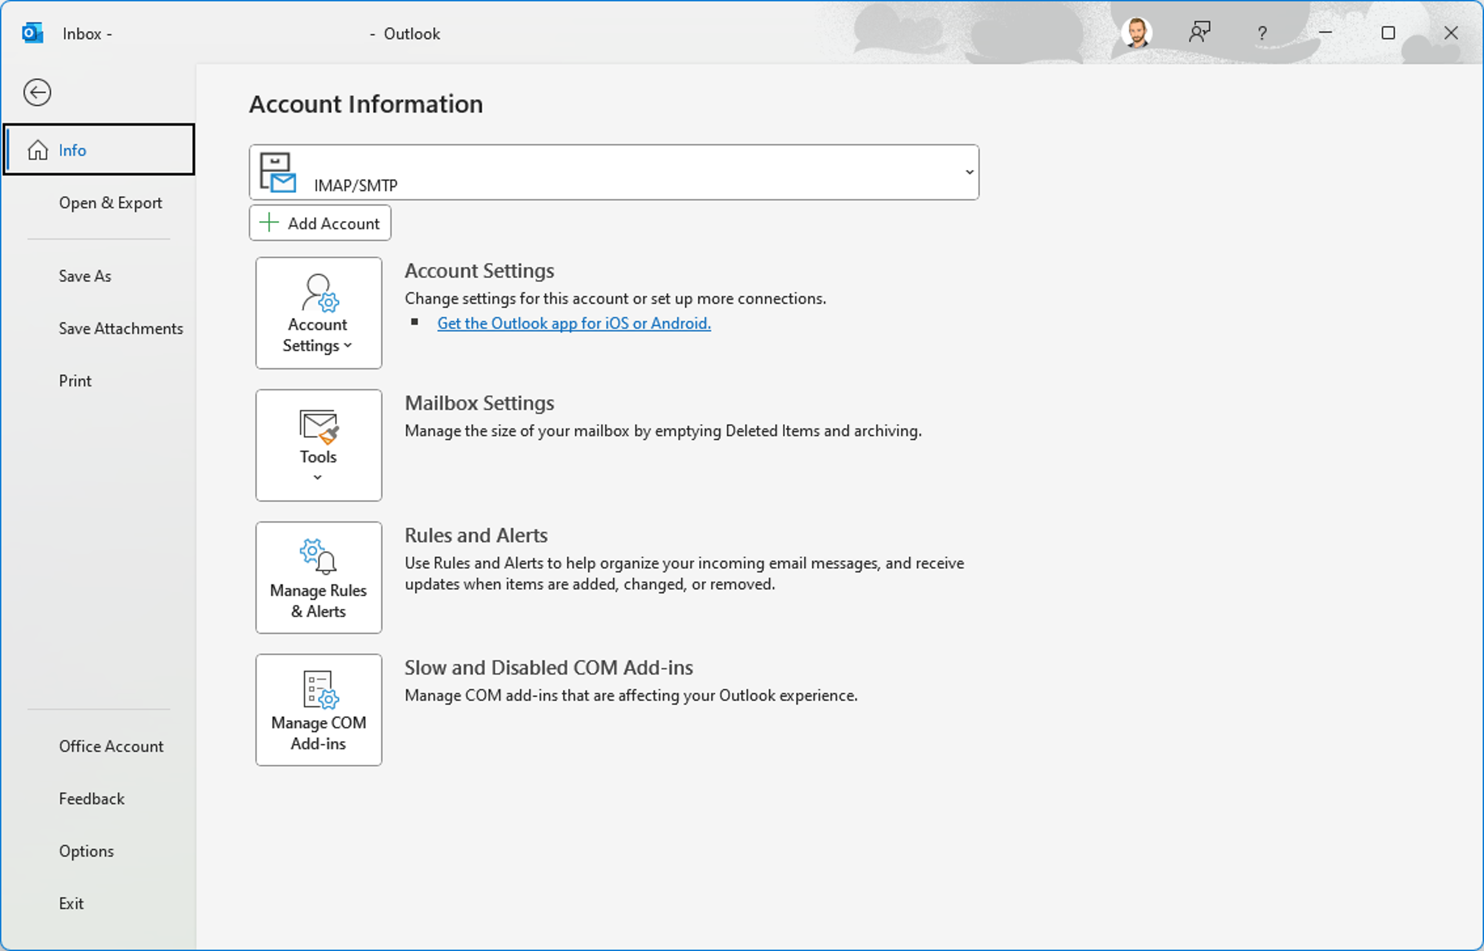Click the Account Settings section heading
This screenshot has width=1484, height=951.
point(480,271)
